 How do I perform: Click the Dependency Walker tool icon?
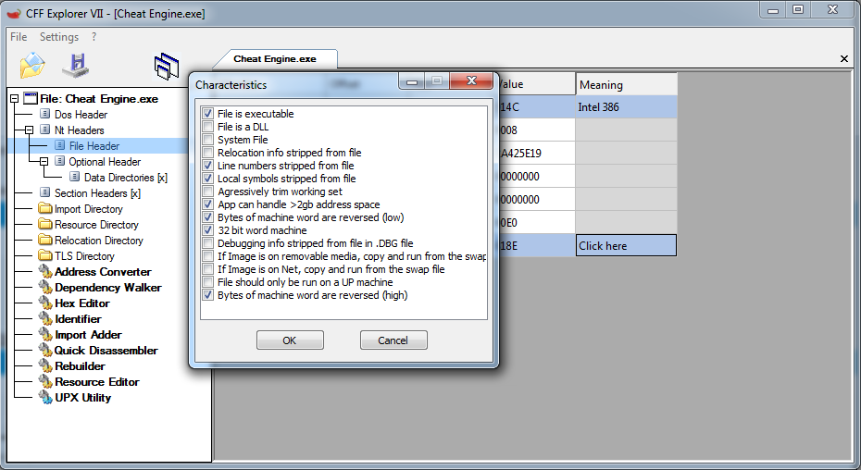45,287
